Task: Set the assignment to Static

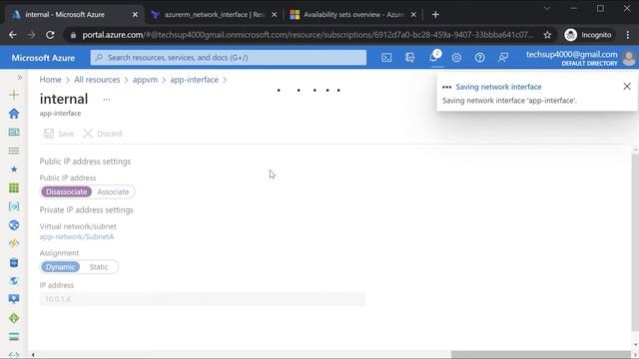Action: click(99, 267)
